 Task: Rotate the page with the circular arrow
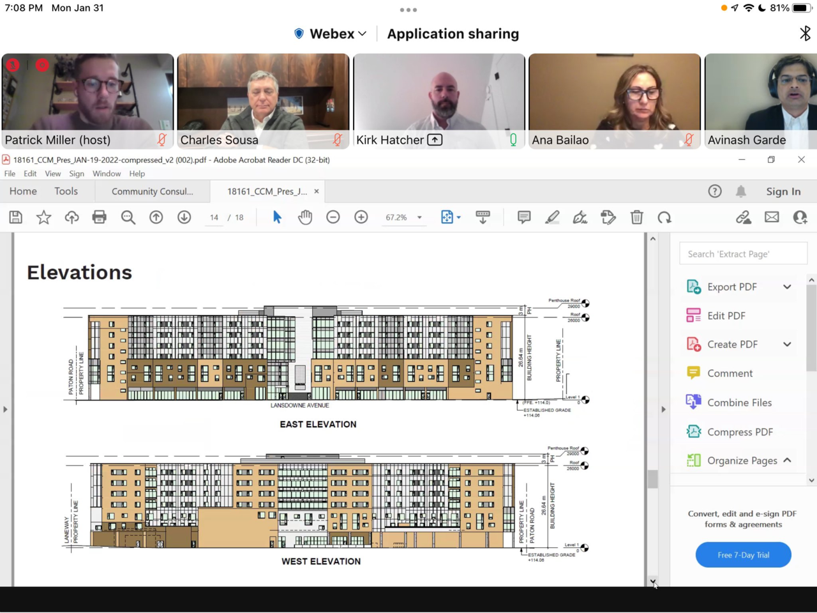click(664, 218)
